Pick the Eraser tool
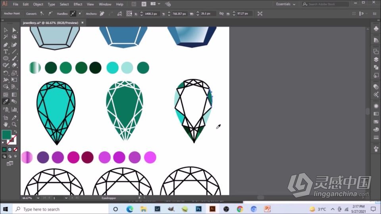The image size is (381, 214). pos(14,65)
